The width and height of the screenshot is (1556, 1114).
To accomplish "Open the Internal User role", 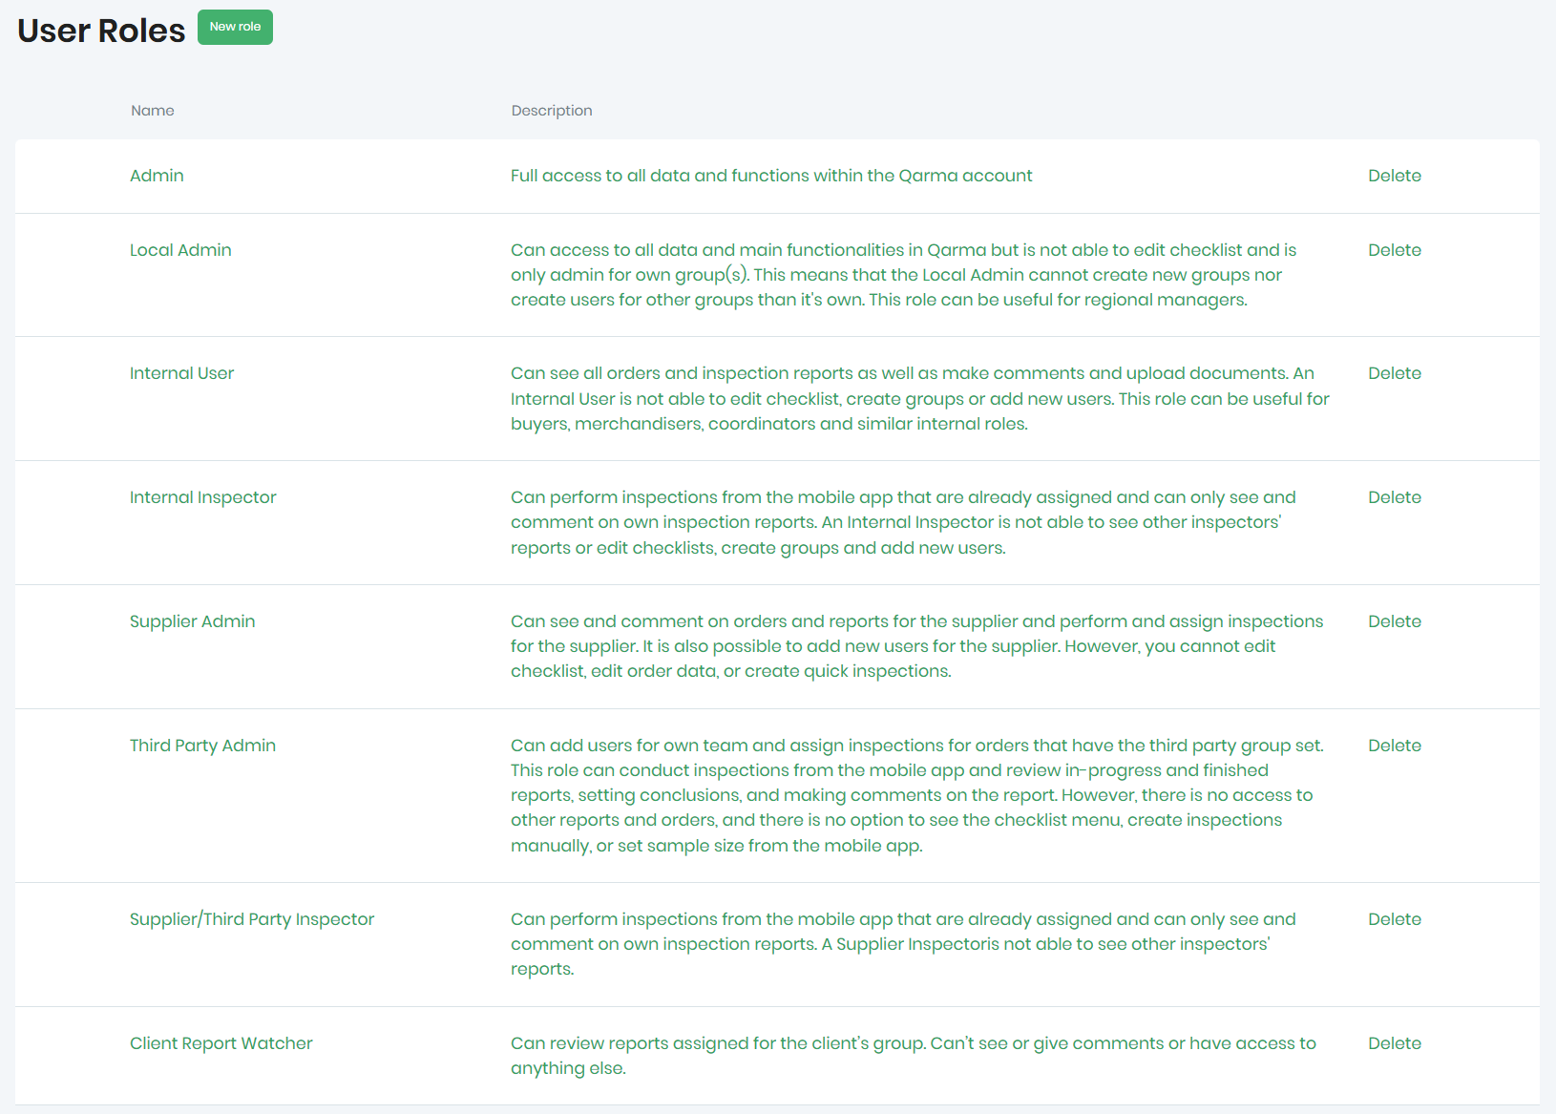I will [x=181, y=373].
